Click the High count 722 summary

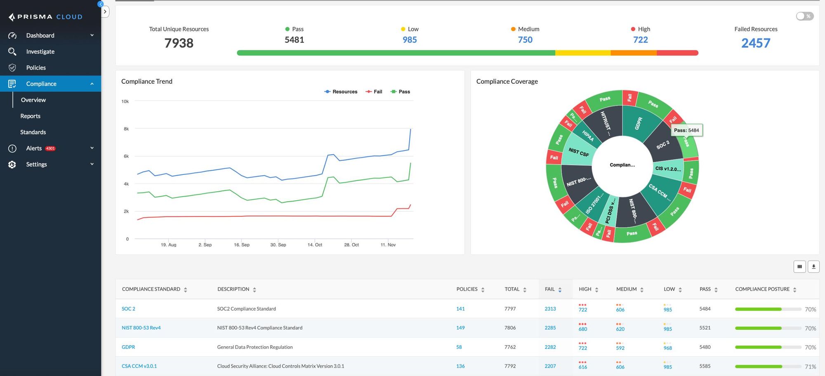641,40
